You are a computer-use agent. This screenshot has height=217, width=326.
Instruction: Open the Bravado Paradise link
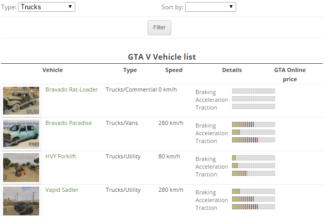69,123
